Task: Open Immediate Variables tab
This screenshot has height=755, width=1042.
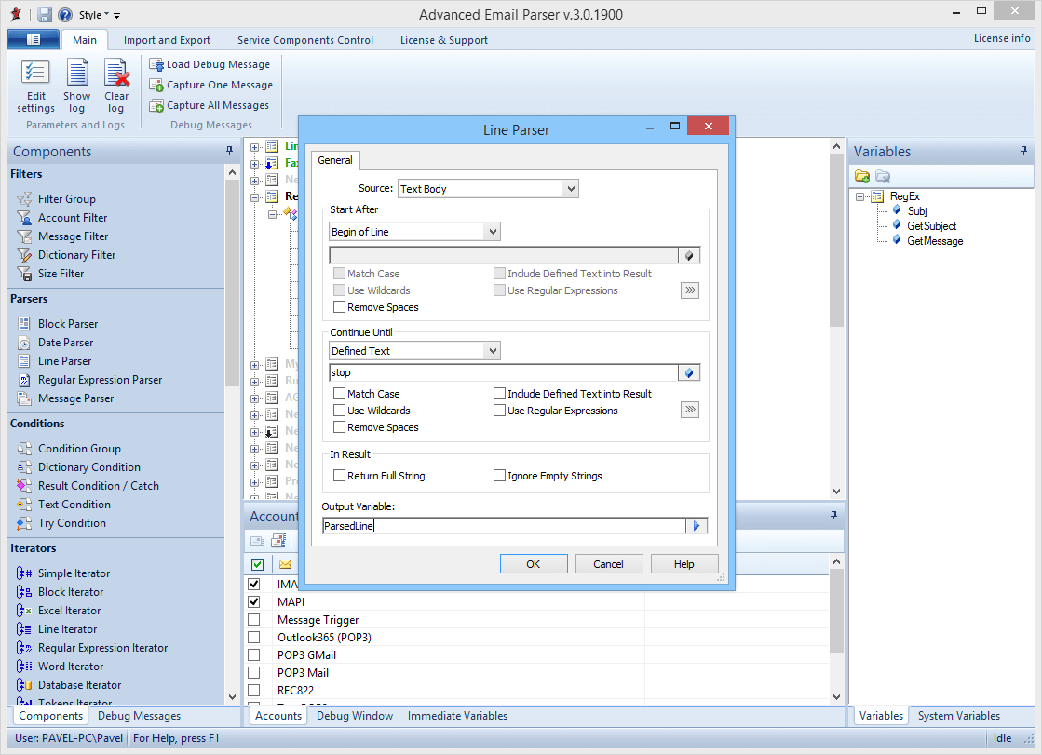Action: tap(457, 716)
